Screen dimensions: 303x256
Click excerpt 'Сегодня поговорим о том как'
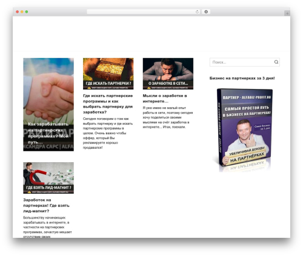pos(108,133)
